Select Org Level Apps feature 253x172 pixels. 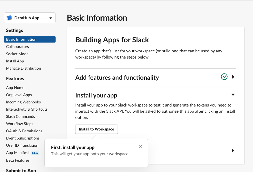(x=19, y=95)
